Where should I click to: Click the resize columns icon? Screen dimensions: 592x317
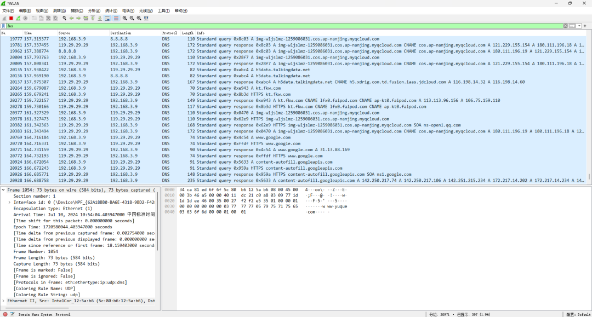(x=146, y=18)
